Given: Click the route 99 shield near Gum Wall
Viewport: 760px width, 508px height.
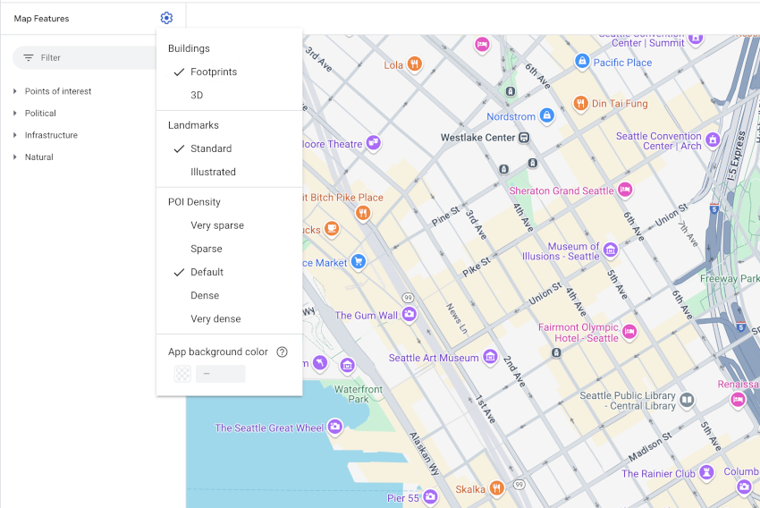Looking at the screenshot, I should tap(408, 298).
